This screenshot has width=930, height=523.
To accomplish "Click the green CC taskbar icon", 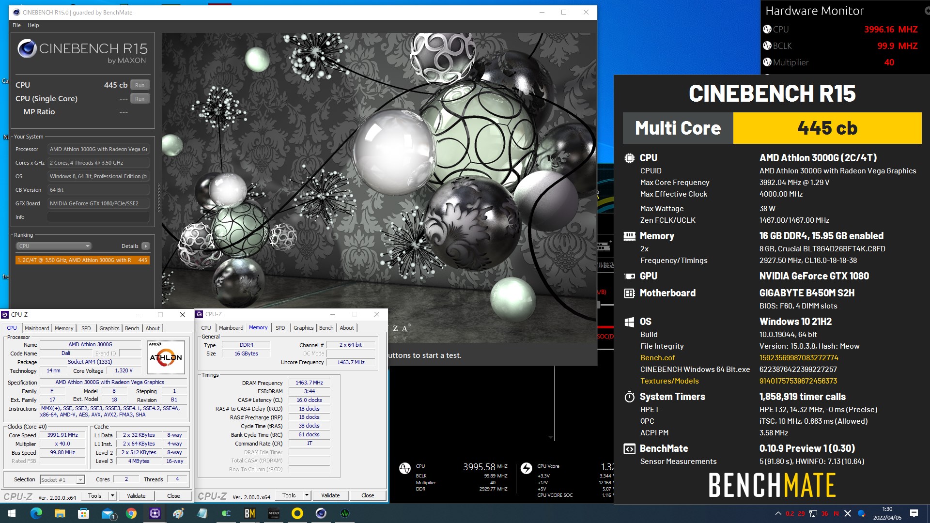I will pyautogui.click(x=226, y=513).
